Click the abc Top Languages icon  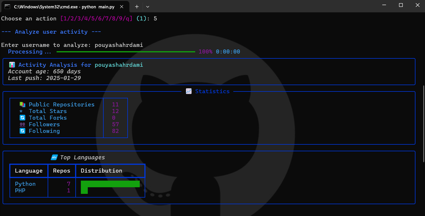point(54,157)
